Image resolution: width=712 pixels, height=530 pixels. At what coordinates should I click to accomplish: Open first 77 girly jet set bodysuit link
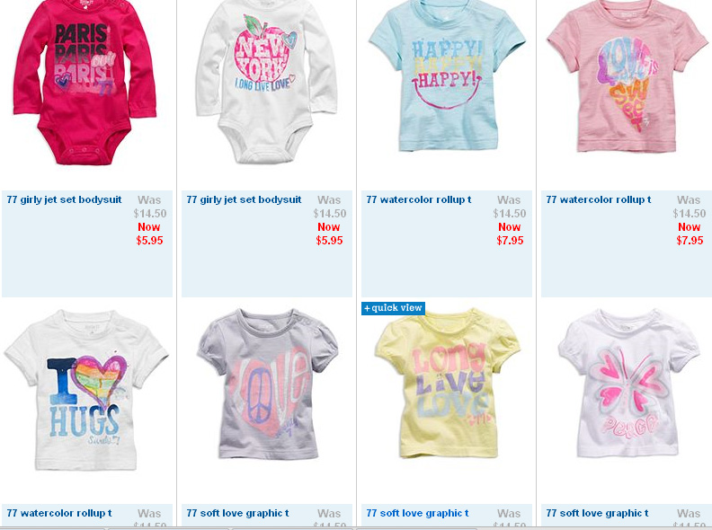pyautogui.click(x=64, y=199)
